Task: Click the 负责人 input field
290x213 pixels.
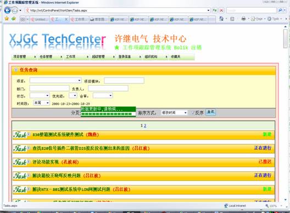Action: [x=108, y=88]
